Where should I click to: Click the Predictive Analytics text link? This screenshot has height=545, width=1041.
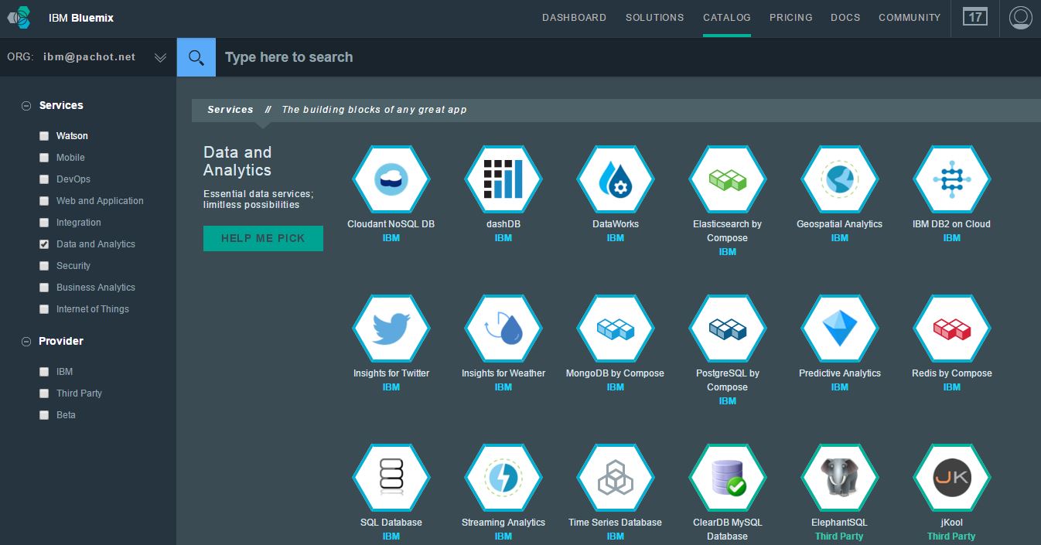tap(840, 373)
